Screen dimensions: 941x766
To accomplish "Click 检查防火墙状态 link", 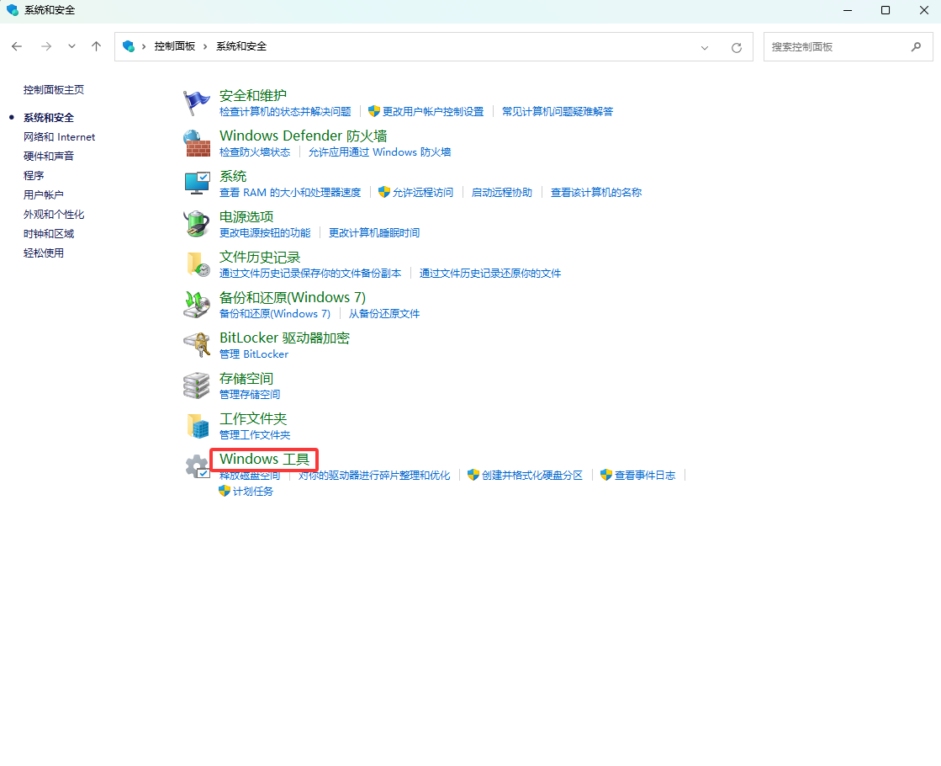I will (x=255, y=152).
